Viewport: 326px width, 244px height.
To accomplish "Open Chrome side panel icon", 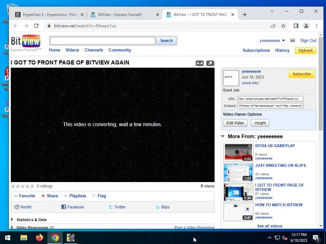I will 296,26.
